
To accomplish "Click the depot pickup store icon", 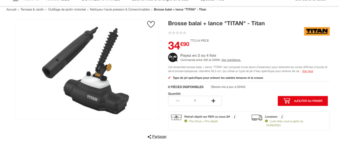I will click(176, 117).
